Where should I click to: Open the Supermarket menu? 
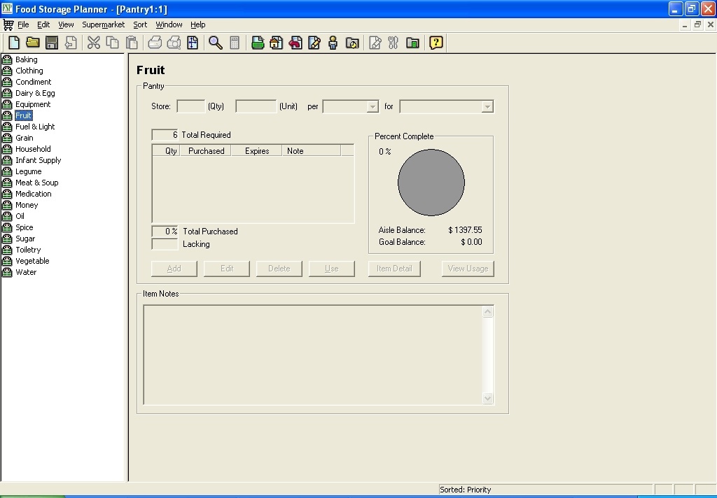click(103, 24)
